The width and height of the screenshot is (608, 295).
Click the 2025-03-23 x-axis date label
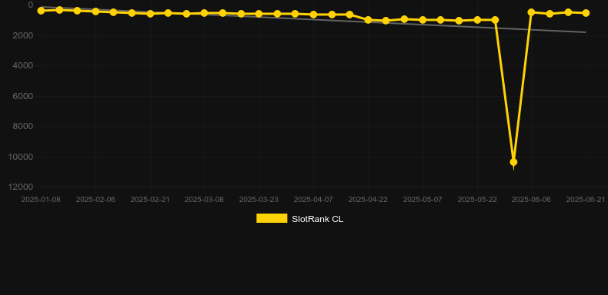pyautogui.click(x=259, y=200)
